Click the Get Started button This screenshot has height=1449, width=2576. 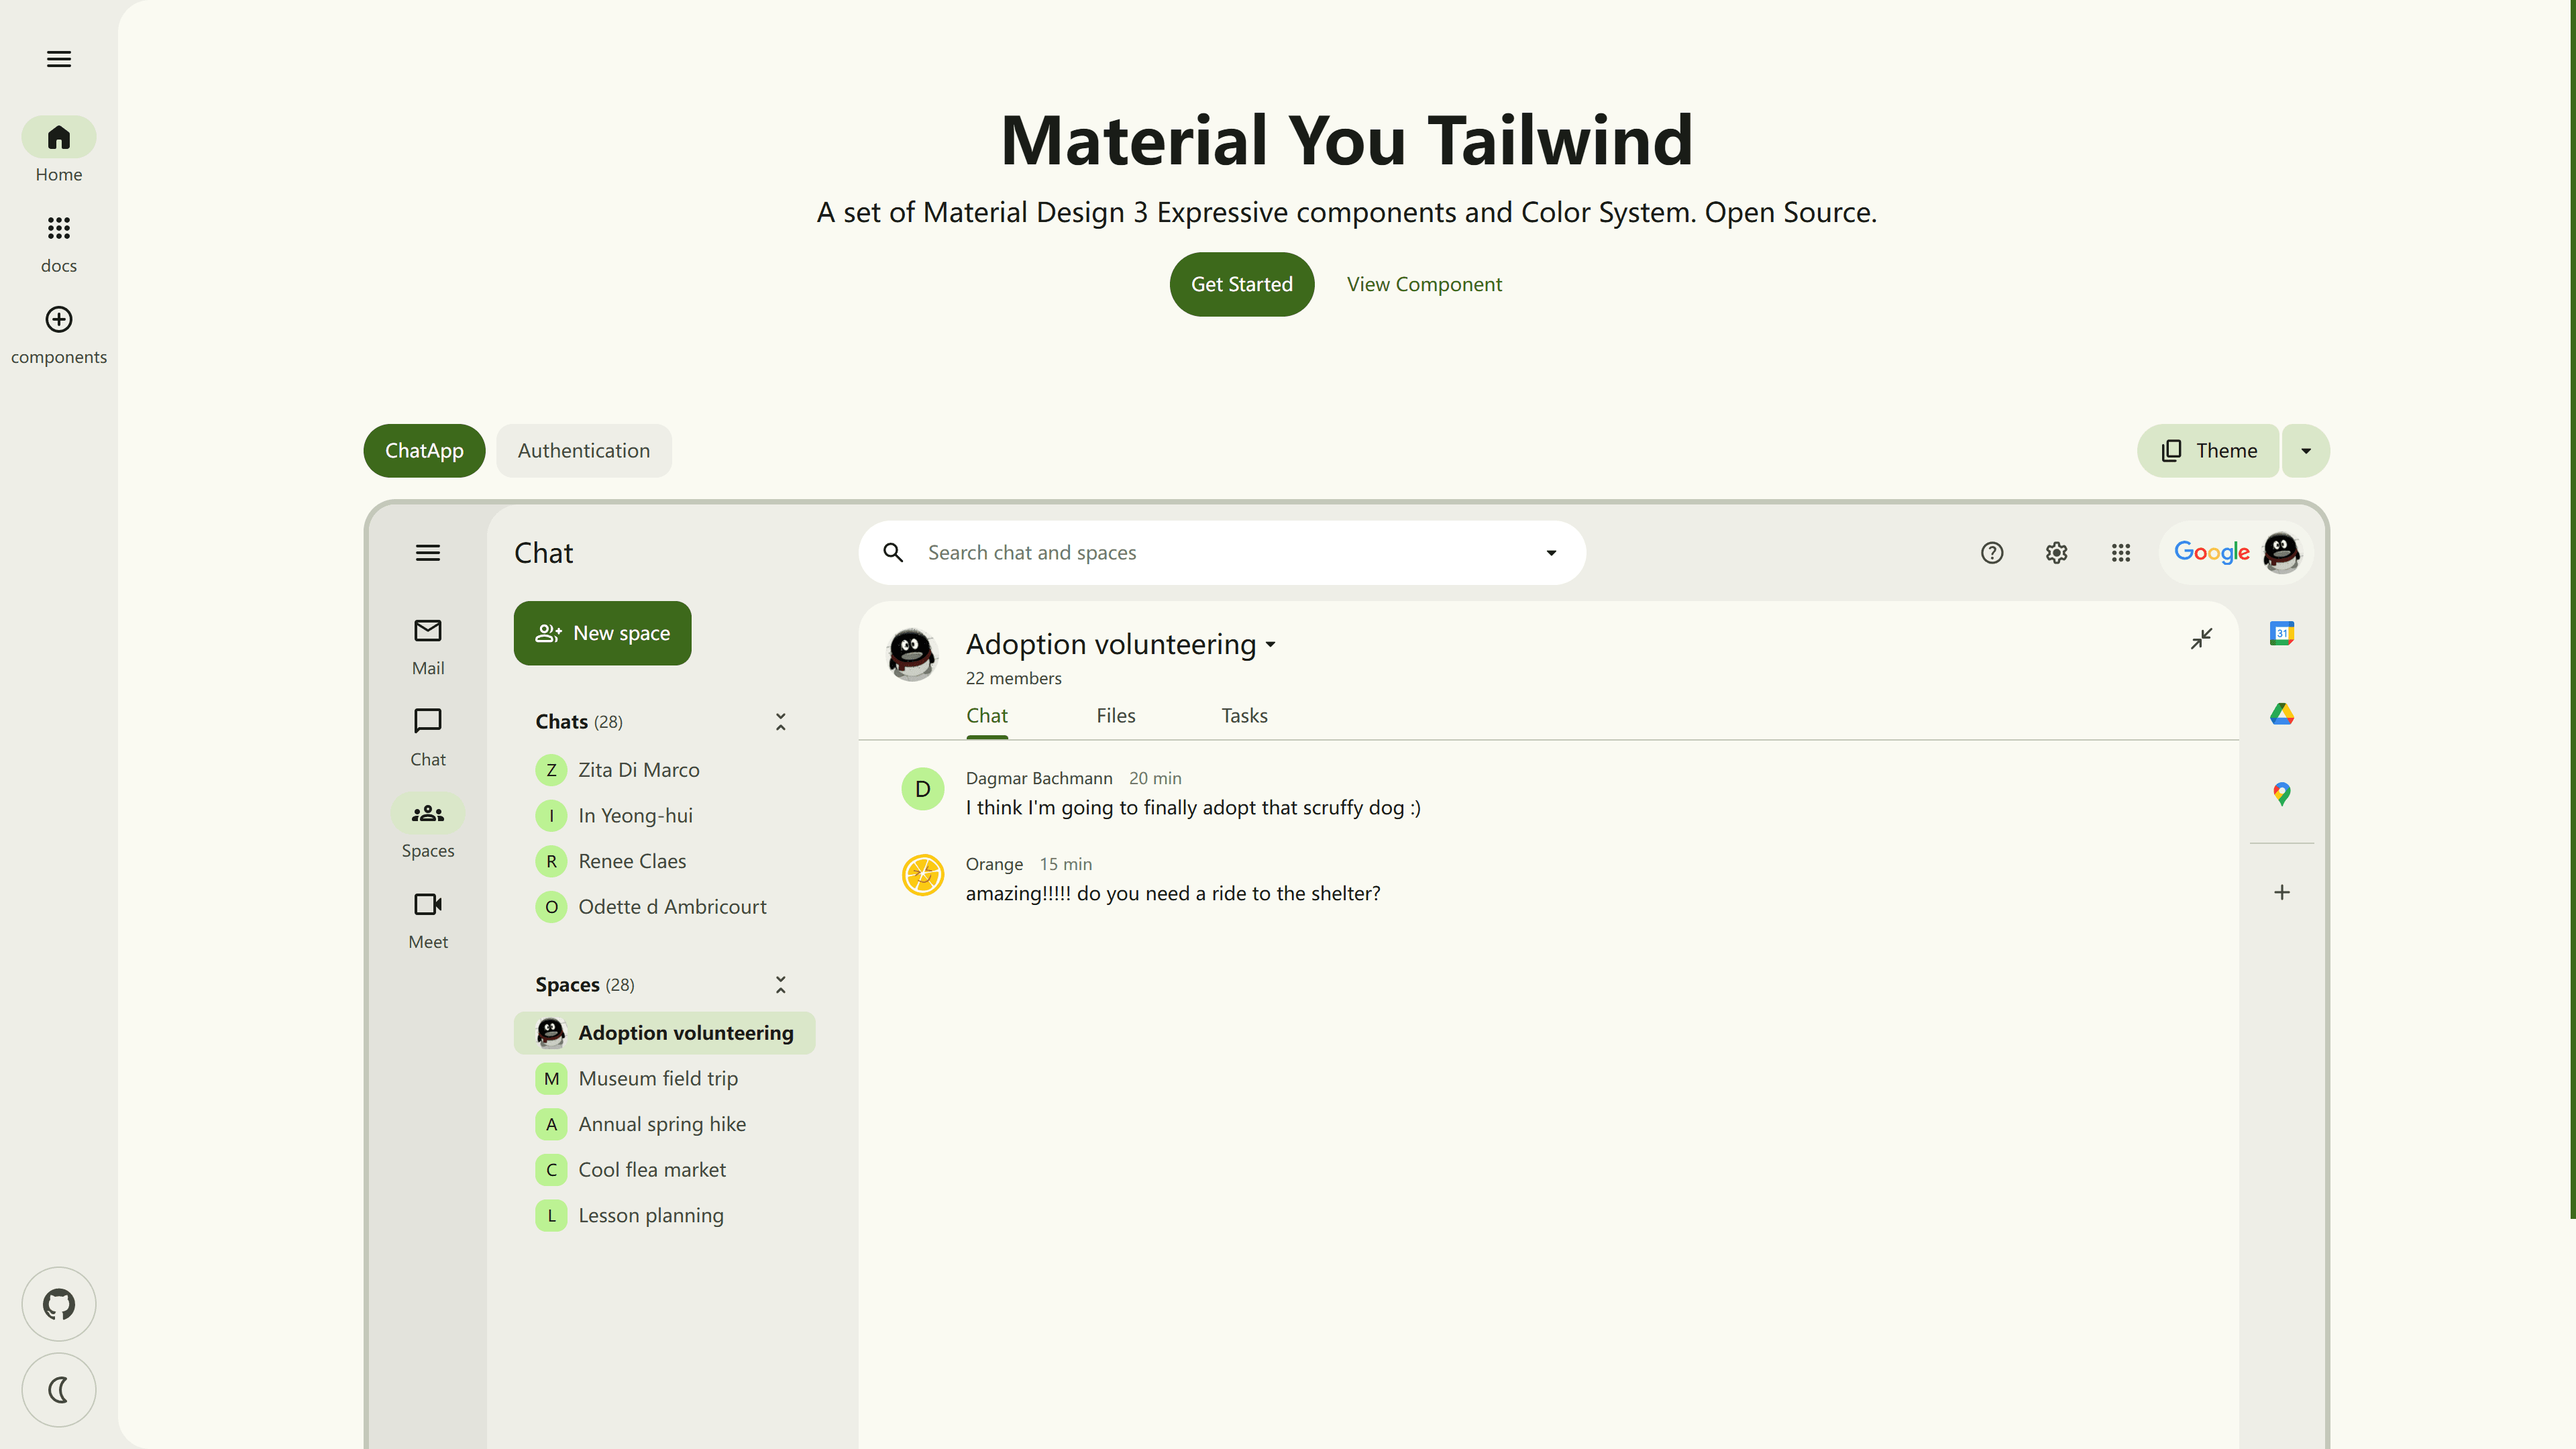coord(1241,284)
